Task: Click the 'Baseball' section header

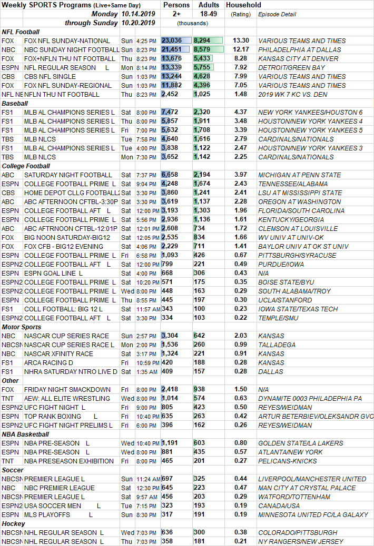Action: [15, 104]
